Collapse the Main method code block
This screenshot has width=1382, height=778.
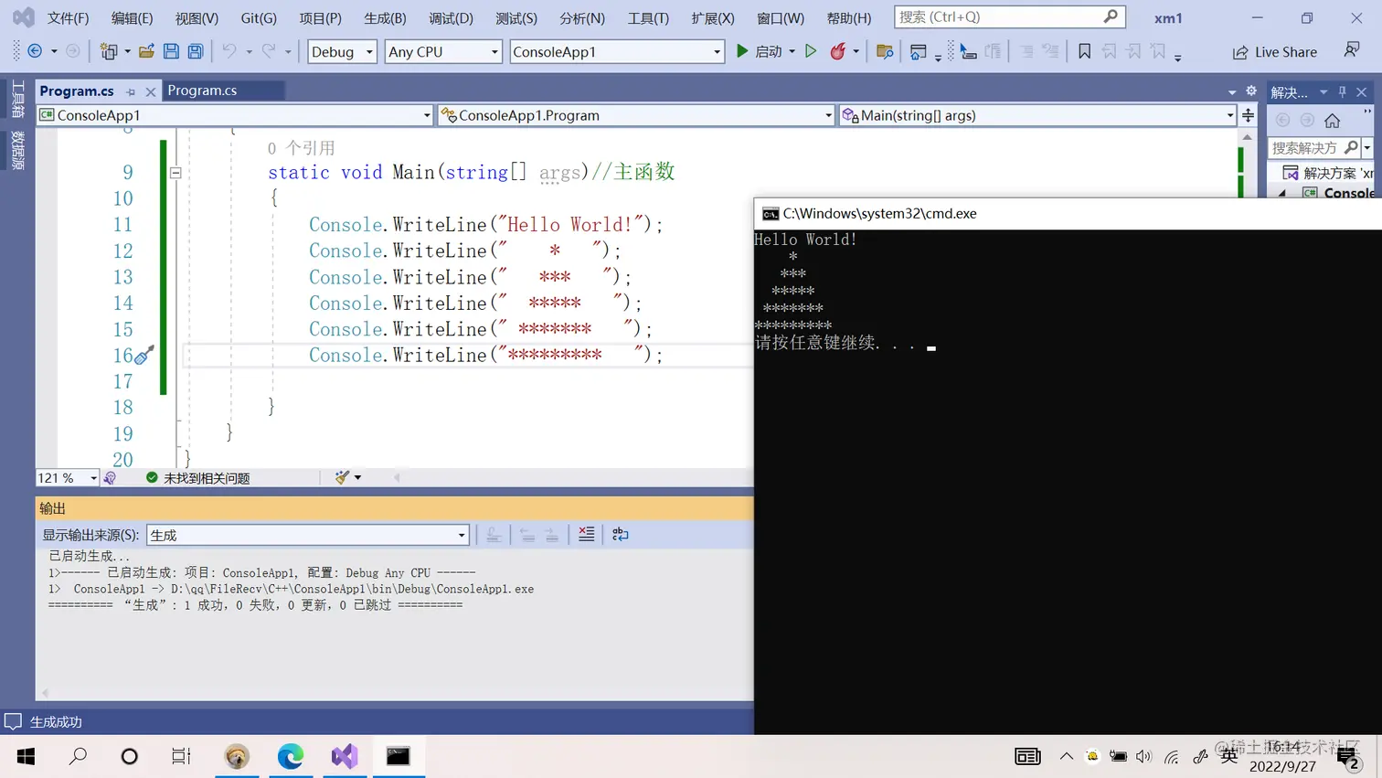[175, 172]
